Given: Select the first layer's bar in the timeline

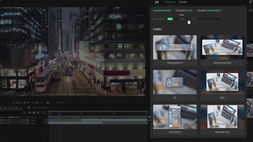Looking at the screenshot, I should click(x=115, y=120).
